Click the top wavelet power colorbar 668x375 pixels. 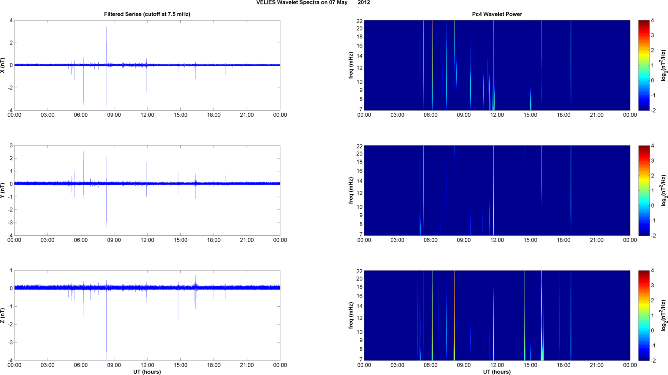(x=644, y=65)
